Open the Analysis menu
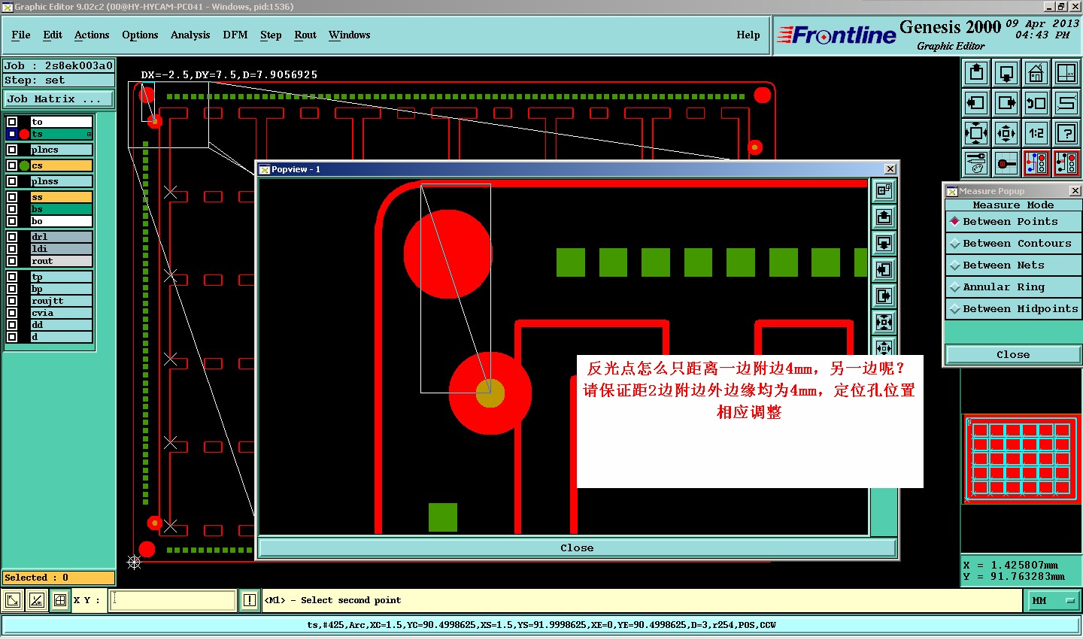Viewport: 1083px width, 640px height. [190, 35]
